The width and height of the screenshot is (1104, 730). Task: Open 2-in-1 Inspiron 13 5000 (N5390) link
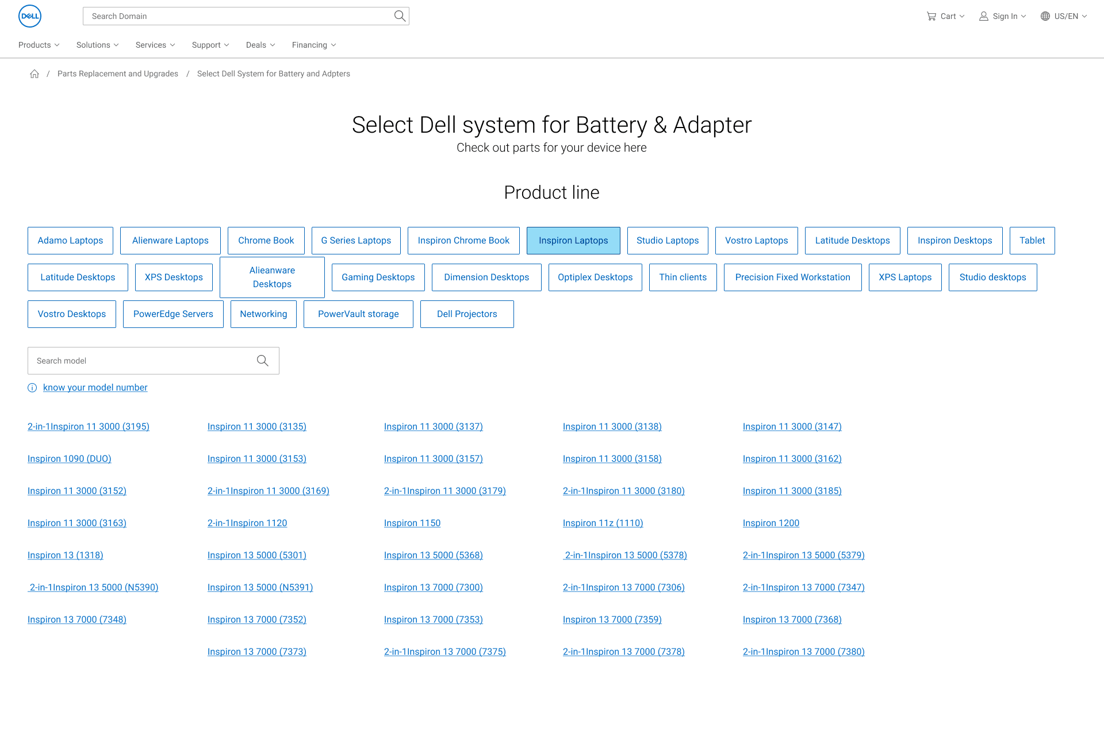pyautogui.click(x=93, y=588)
